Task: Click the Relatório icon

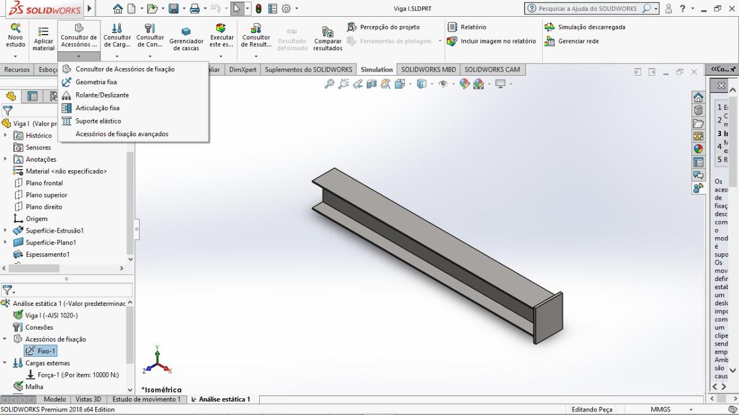Action: point(453,27)
